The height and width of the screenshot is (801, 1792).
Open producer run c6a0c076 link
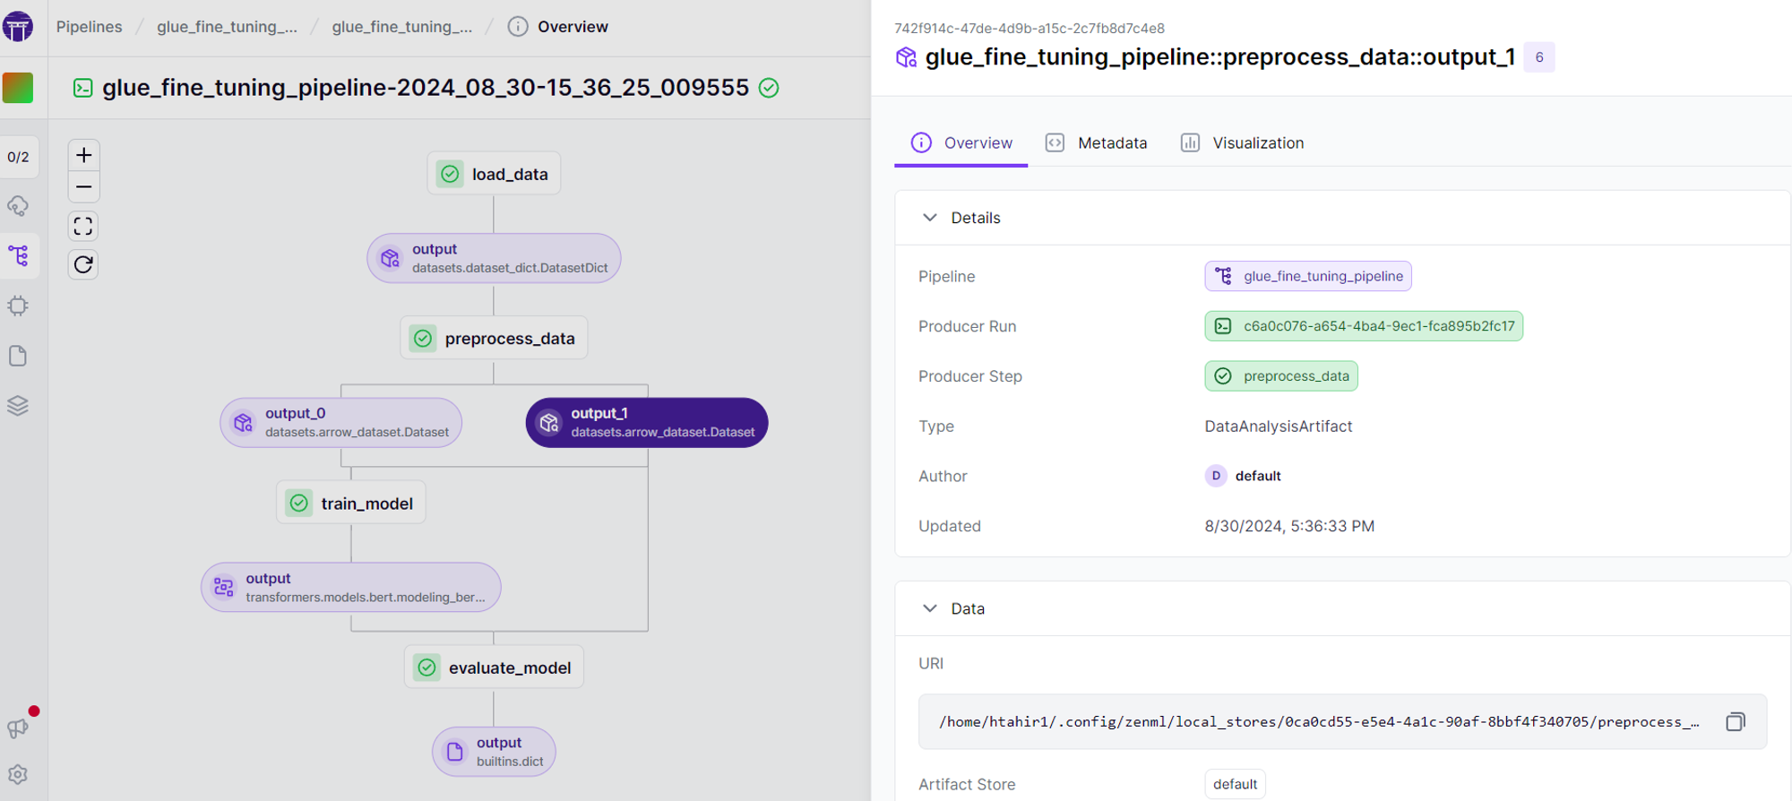(x=1364, y=326)
